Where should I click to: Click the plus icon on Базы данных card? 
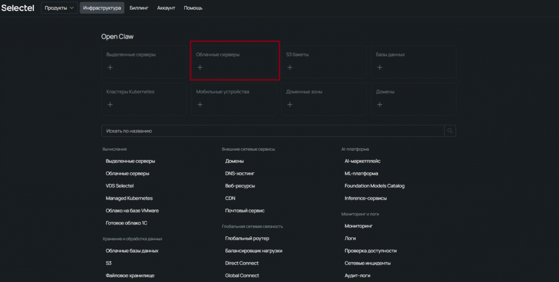tap(380, 67)
